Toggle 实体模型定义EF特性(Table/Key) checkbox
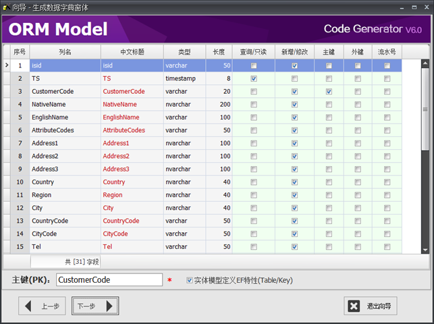434x324 pixels. [190, 279]
